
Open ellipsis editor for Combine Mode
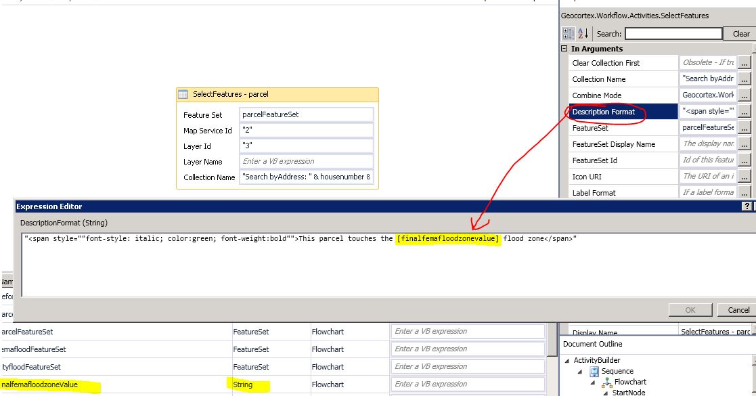pyautogui.click(x=744, y=95)
